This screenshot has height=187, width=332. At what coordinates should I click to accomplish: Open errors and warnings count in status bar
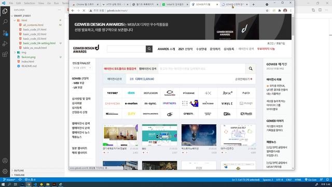[x=30, y=180]
